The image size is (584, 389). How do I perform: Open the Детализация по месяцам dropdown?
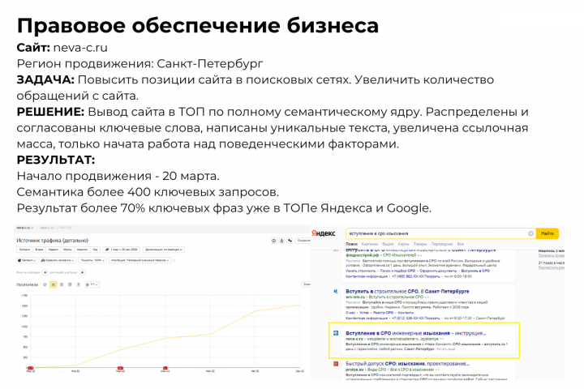tap(164, 250)
